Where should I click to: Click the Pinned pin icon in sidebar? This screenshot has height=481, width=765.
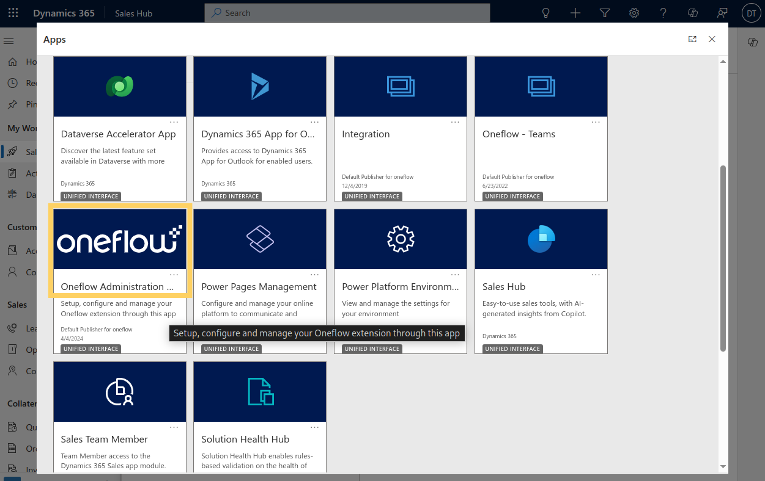pos(12,104)
